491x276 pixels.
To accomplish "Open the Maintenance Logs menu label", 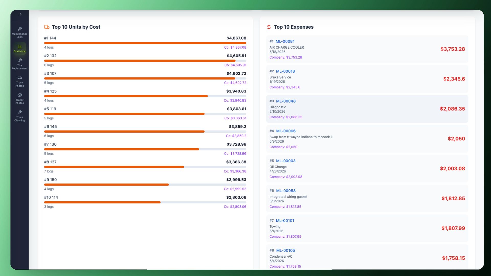I will point(20,35).
